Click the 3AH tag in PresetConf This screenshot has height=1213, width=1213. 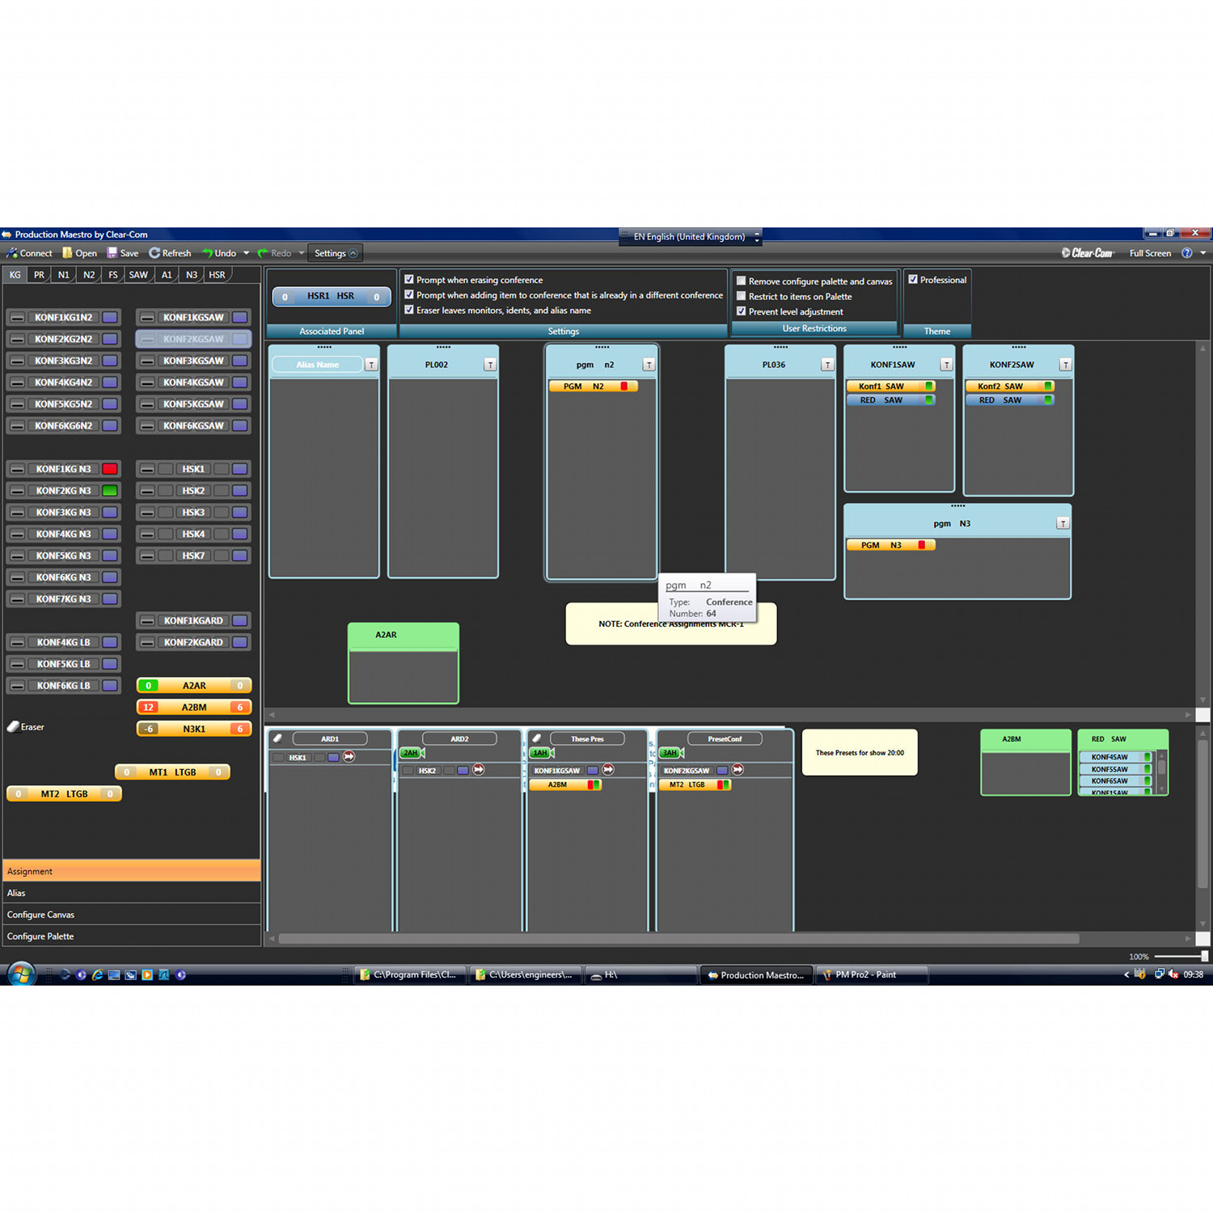(x=670, y=753)
